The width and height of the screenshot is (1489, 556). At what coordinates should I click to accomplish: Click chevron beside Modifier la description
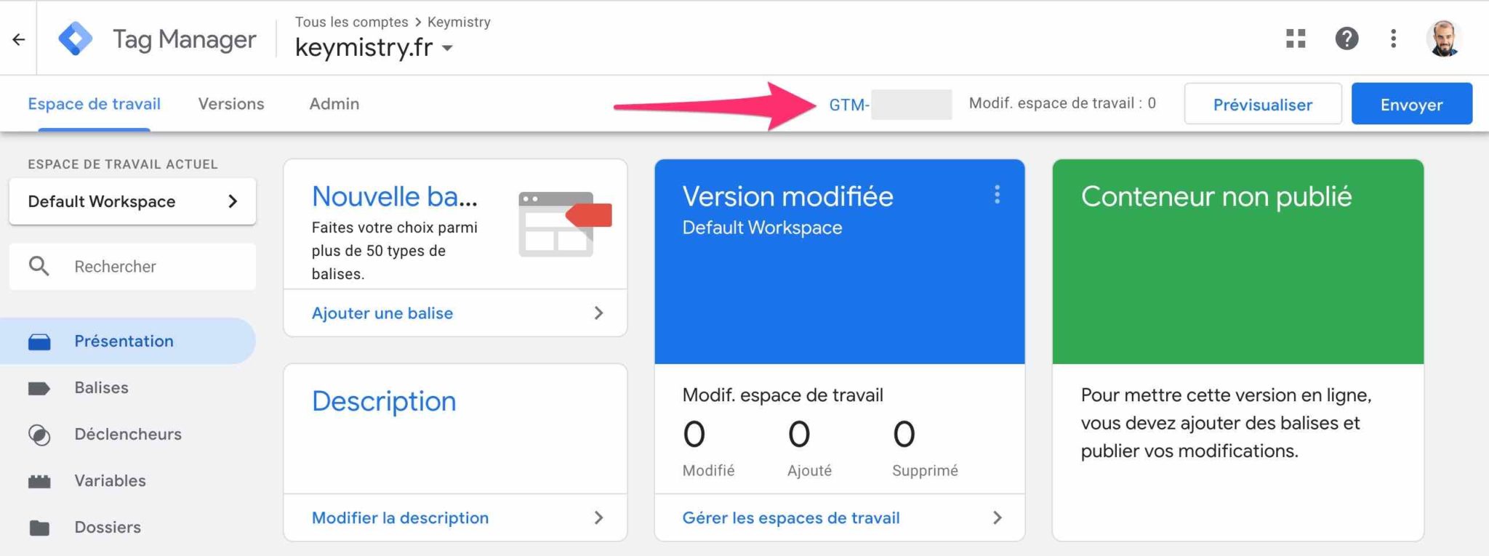[x=598, y=518]
